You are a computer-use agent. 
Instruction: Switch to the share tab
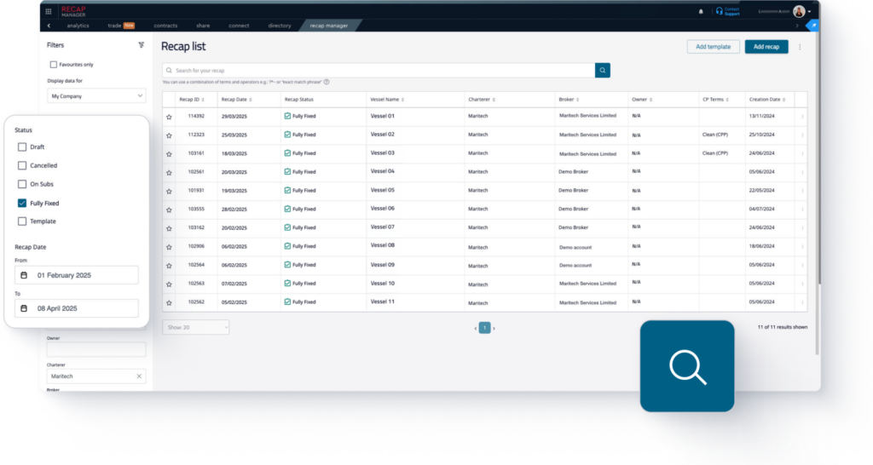pyautogui.click(x=203, y=26)
